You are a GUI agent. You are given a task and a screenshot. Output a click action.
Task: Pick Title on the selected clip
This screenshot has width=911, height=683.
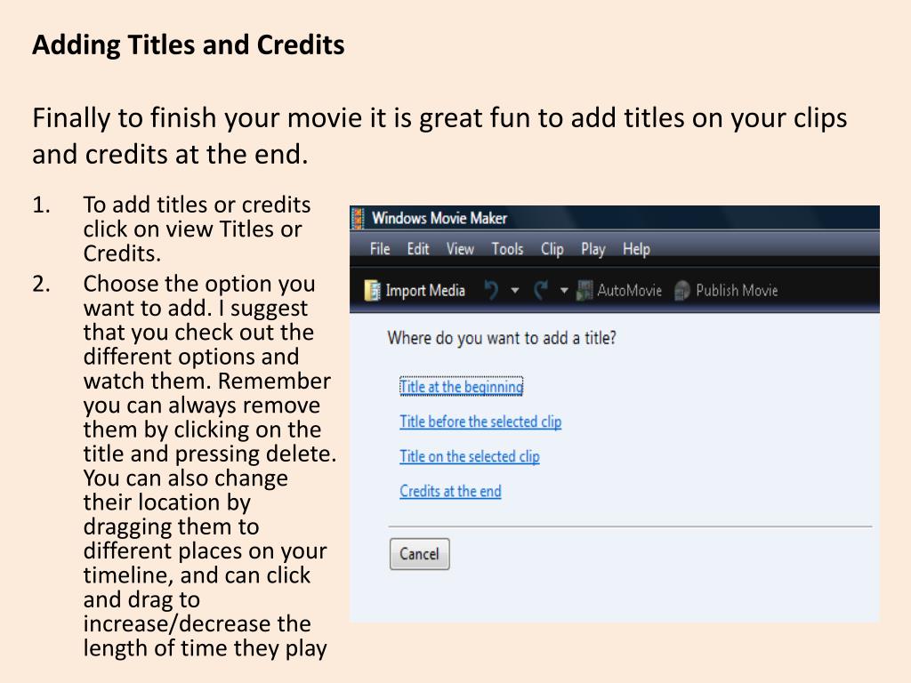click(x=470, y=456)
